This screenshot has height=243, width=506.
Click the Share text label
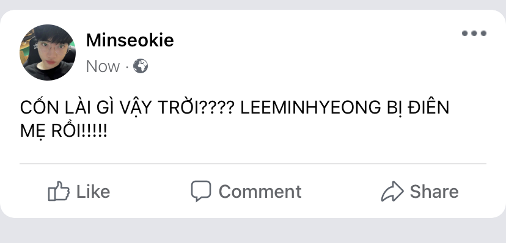click(x=434, y=192)
